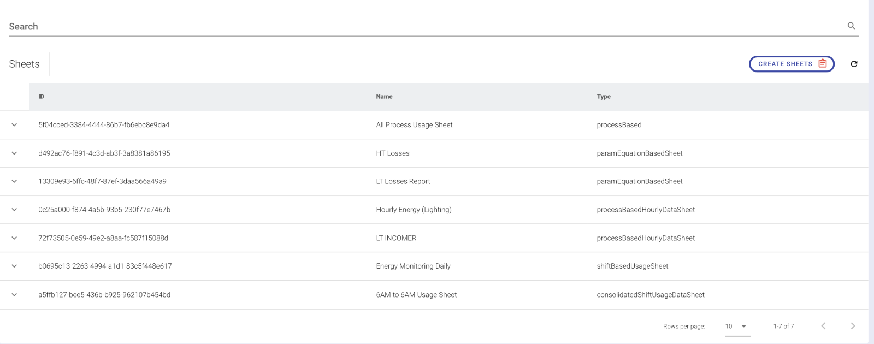Go to previous page arrow
The width and height of the screenshot is (874, 344).
pos(823,326)
